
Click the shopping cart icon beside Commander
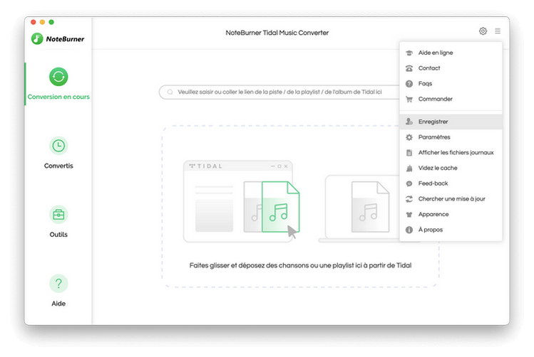coord(409,99)
